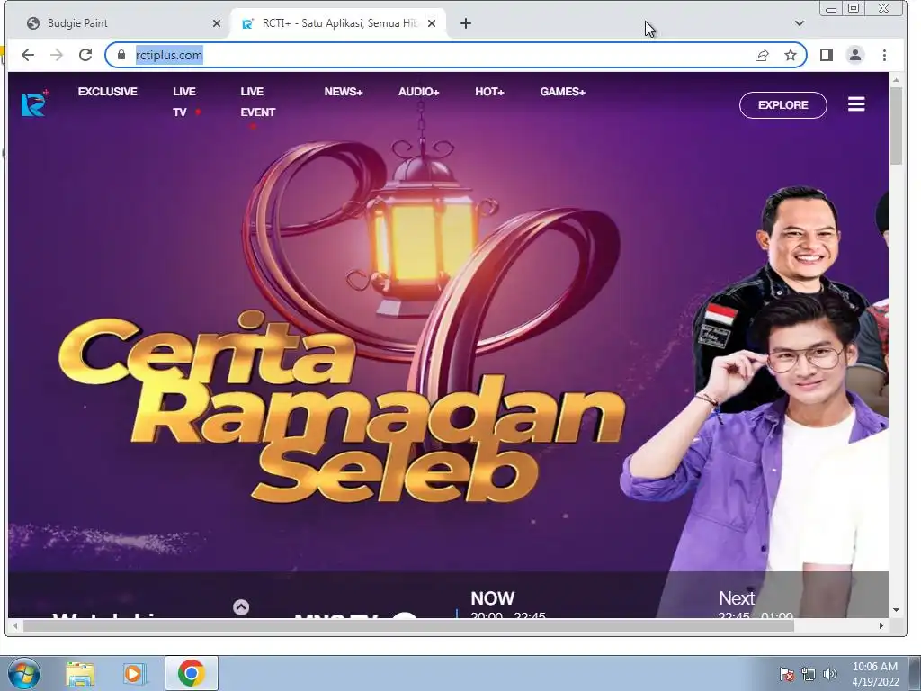The width and height of the screenshot is (921, 691).
Task: Select the RCTI+ browser tab
Action: [x=338, y=23]
